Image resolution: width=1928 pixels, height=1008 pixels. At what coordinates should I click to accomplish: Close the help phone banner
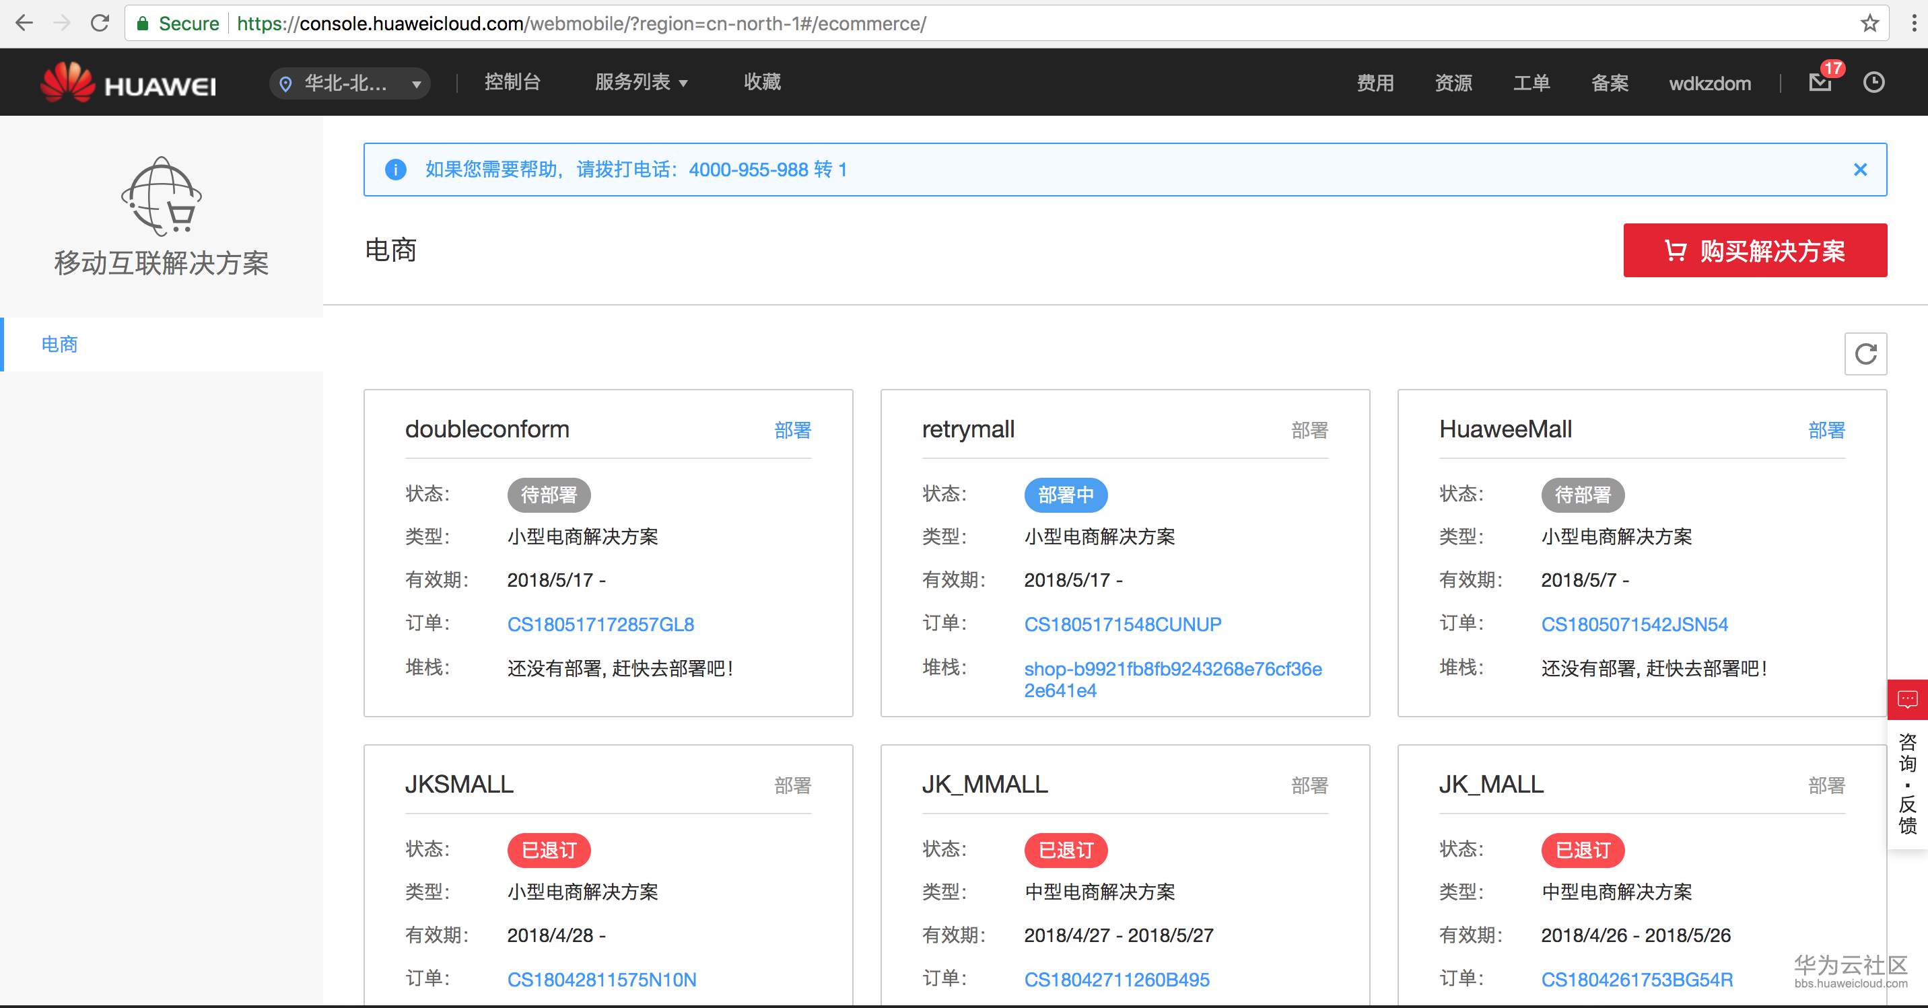click(1860, 170)
